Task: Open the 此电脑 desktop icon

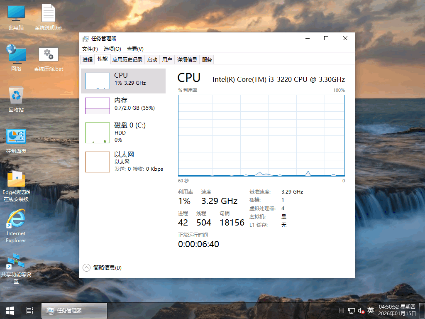Action: pos(16,17)
